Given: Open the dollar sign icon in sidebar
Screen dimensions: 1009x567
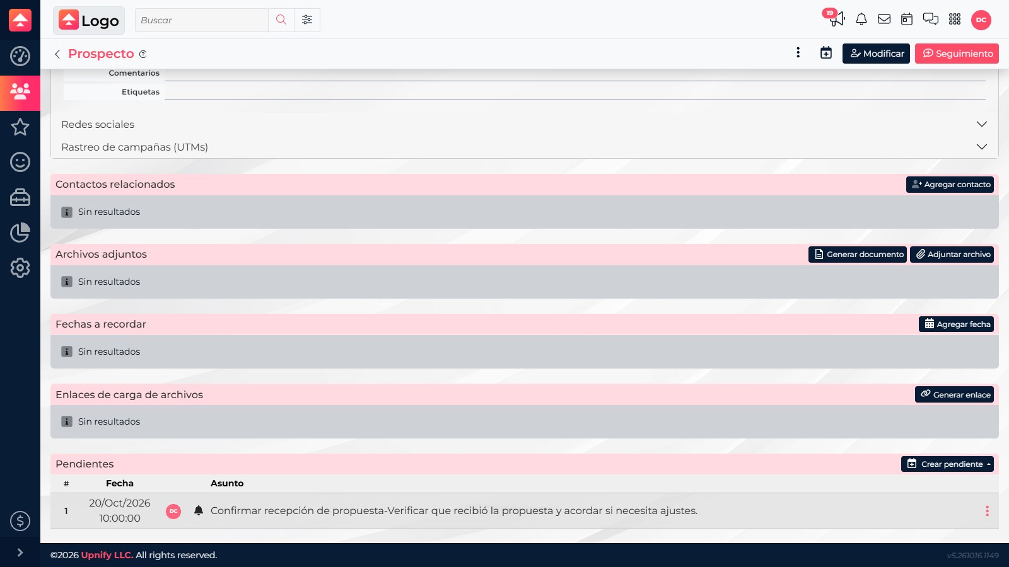Looking at the screenshot, I should coord(20,521).
